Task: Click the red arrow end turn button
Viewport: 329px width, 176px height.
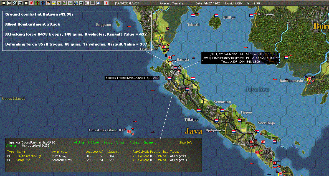Action: 106,3
